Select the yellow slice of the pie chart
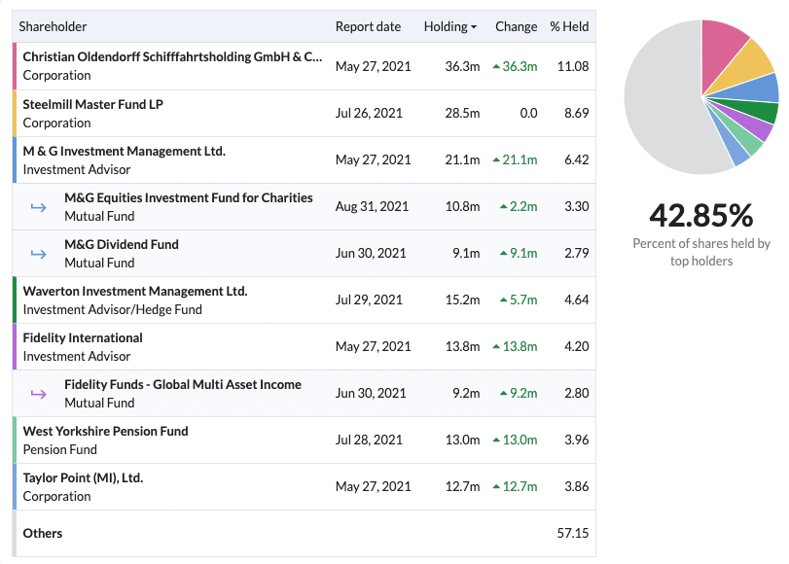Screen dimensions: 789x564 tap(747, 64)
